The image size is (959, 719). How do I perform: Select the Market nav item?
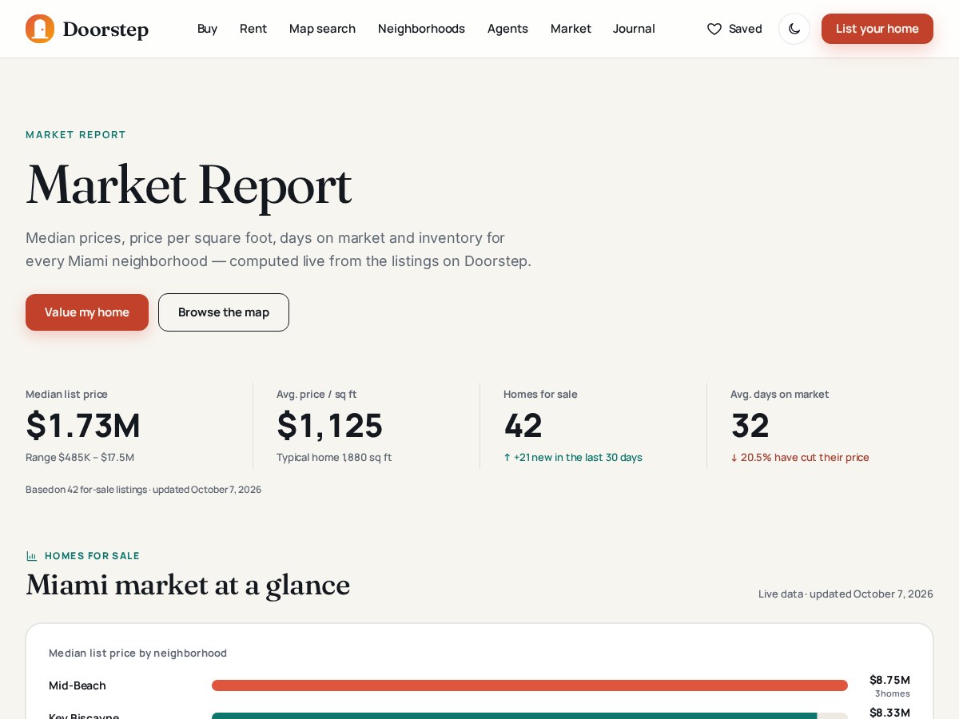(571, 29)
